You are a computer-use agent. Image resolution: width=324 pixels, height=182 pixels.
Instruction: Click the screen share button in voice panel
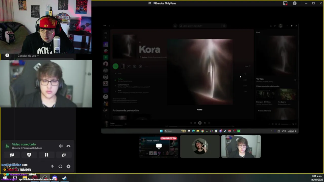tap(29, 155)
